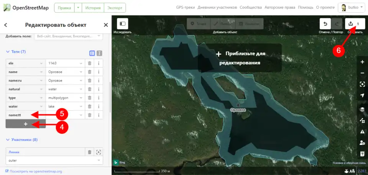This screenshot has height=175, width=368.
Task: Open the background layers panel
Action: 362,109
